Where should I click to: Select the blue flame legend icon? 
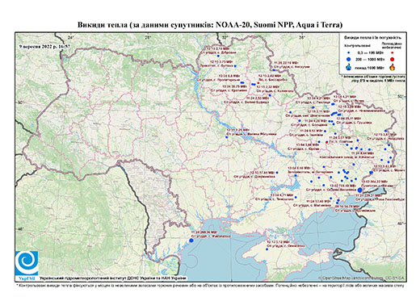(349, 67)
